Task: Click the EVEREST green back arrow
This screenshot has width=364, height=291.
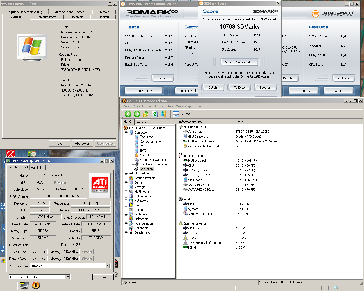Action: click(x=128, y=114)
